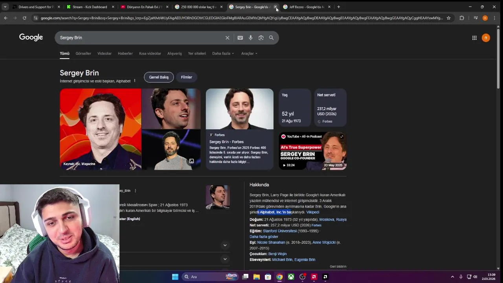Open Microsoft Store from the taskbar
This screenshot has height=283, width=503.
point(268,277)
